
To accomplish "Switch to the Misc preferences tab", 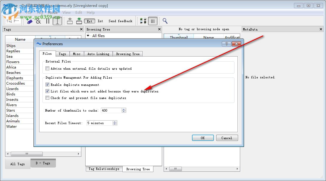I will [x=77, y=54].
